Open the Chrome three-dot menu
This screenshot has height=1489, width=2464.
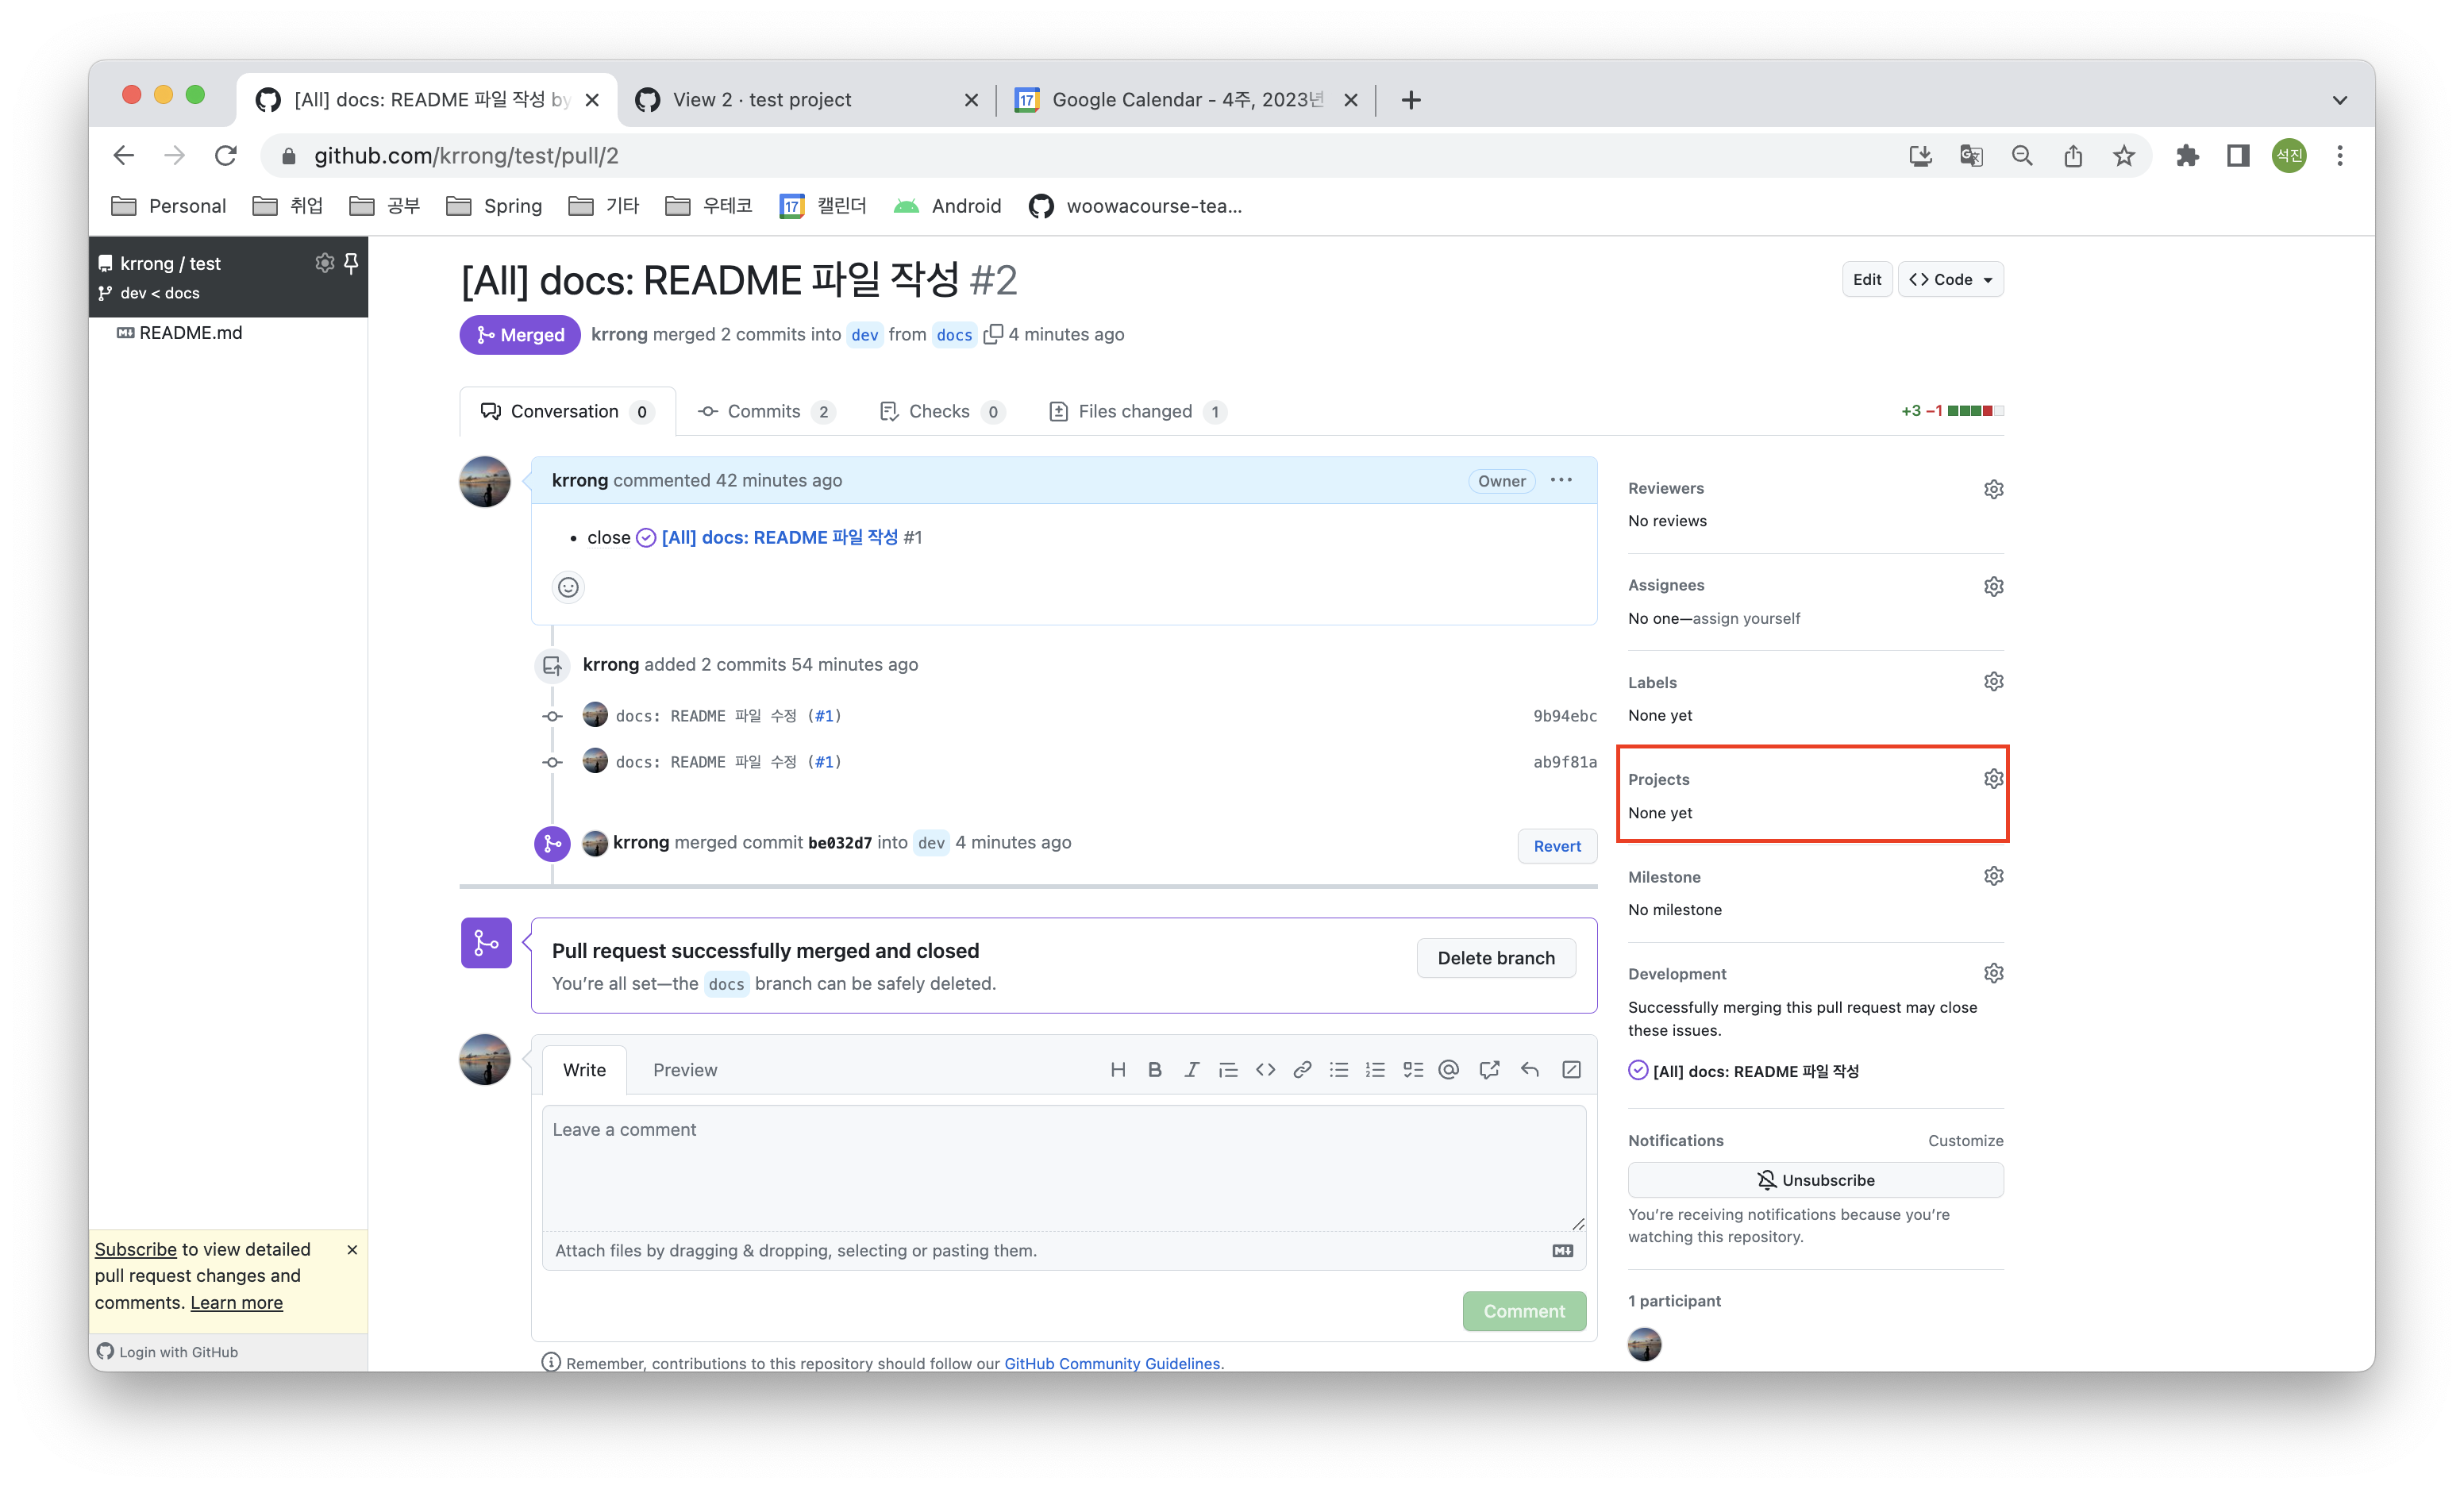(x=2339, y=155)
